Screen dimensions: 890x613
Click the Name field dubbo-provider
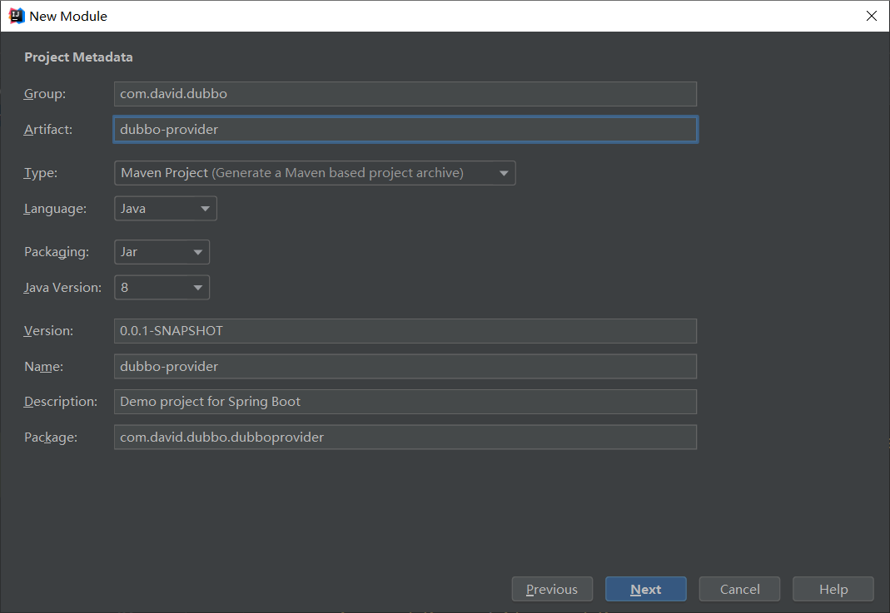tap(405, 366)
